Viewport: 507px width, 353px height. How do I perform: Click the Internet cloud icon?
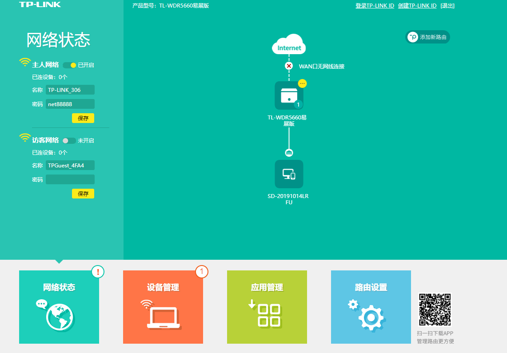click(x=289, y=44)
